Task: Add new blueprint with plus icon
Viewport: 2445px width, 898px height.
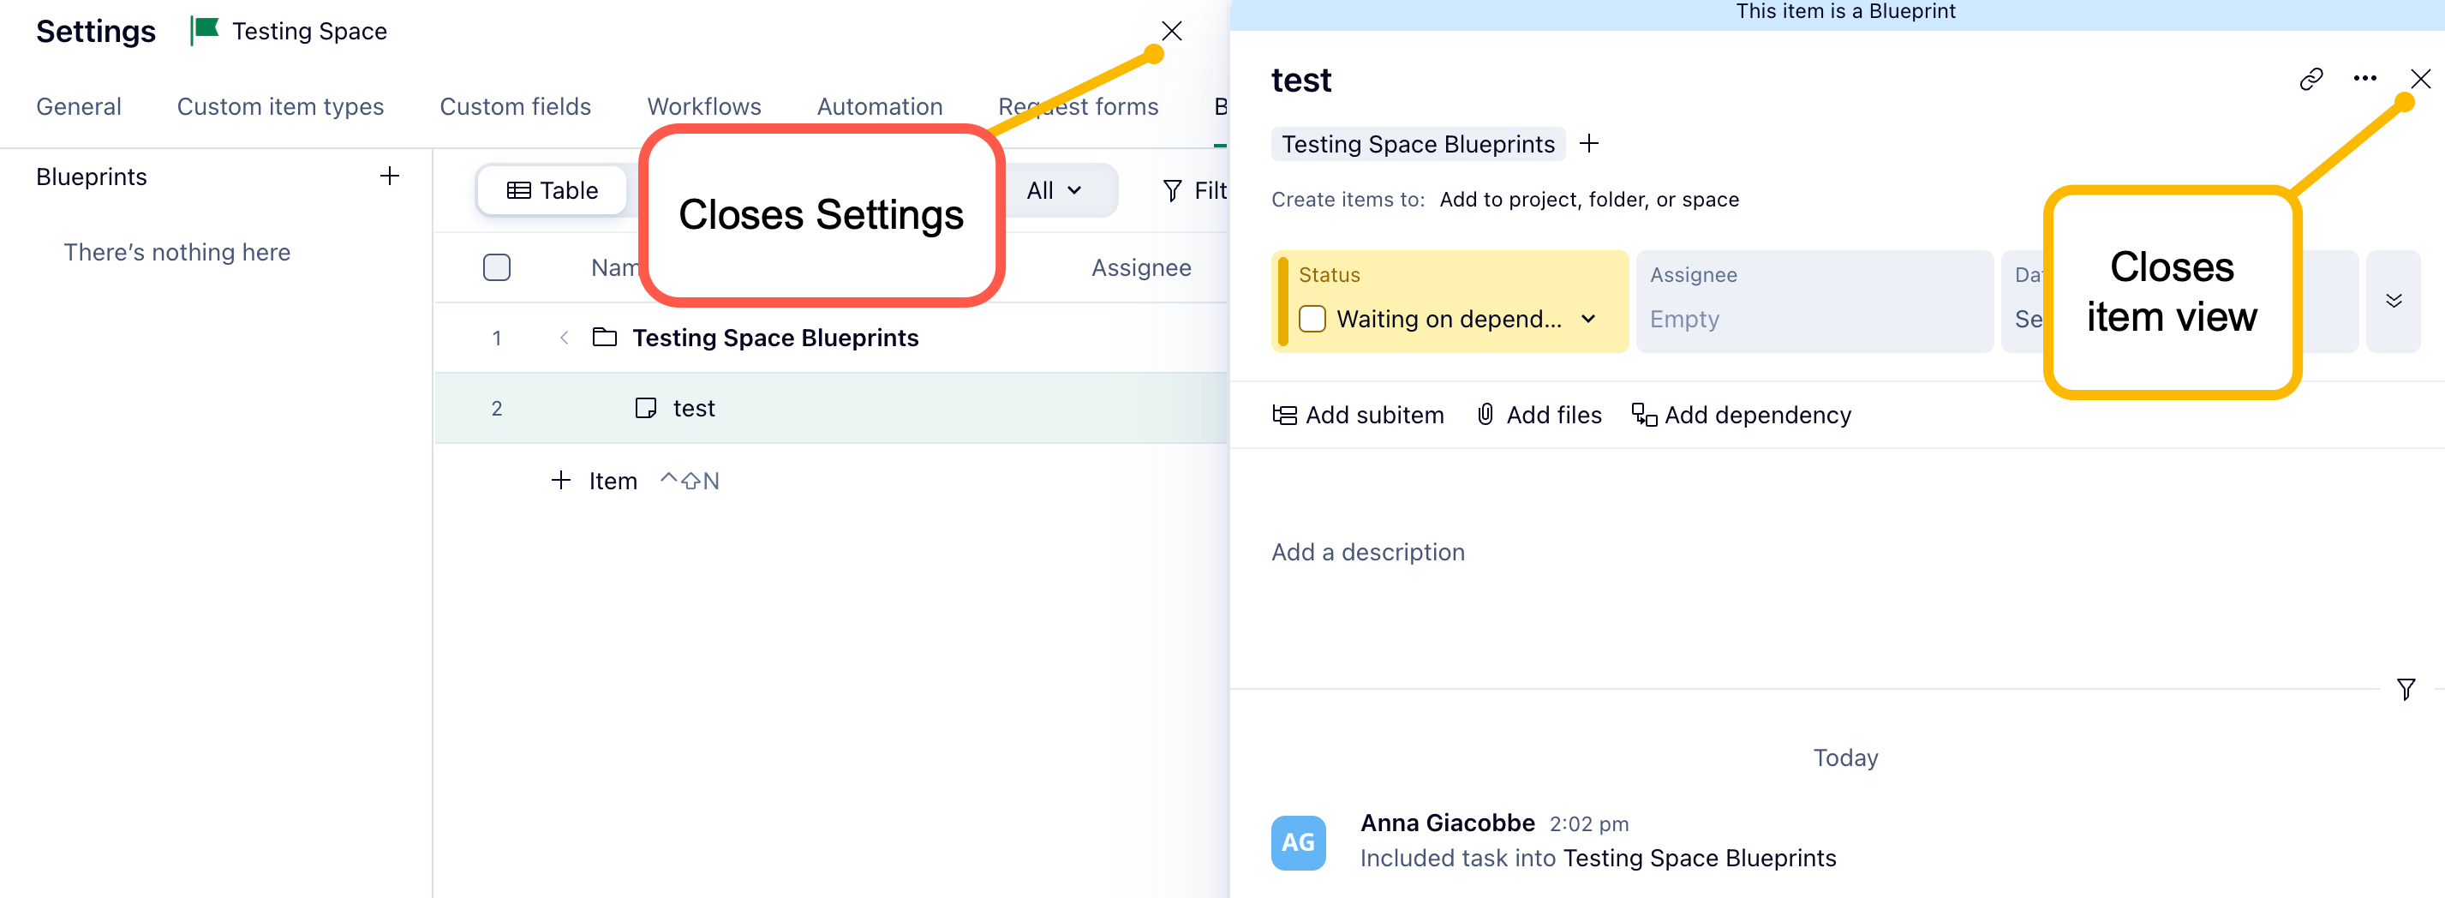Action: click(x=389, y=177)
